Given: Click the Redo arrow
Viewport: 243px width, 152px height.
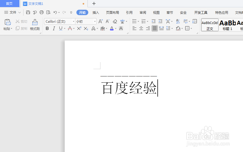Looking at the screenshot, I should [64, 12].
